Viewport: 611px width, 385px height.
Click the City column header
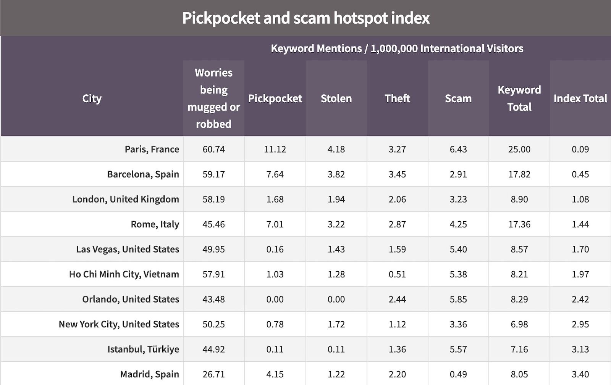[x=92, y=98]
